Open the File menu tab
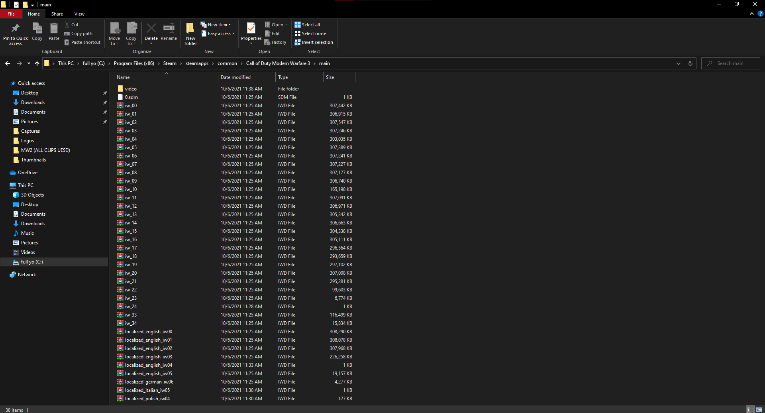This screenshot has width=765, height=413. click(x=11, y=14)
